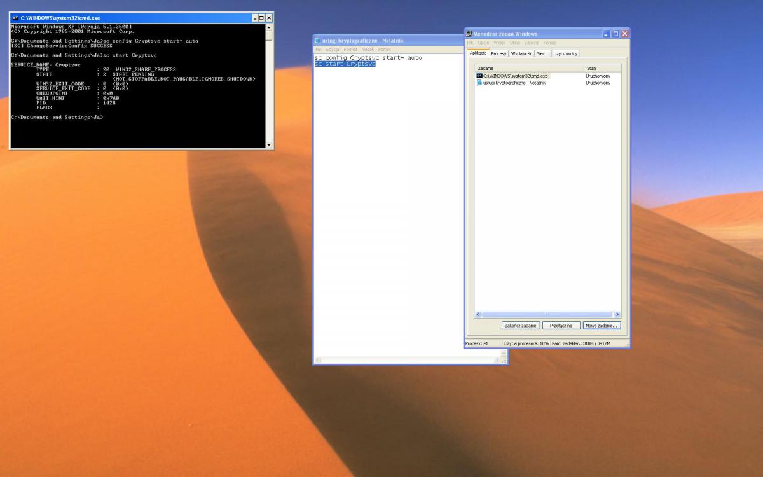Click the Nowe zadanie... button
This screenshot has width=763, height=477.
pyautogui.click(x=602, y=325)
